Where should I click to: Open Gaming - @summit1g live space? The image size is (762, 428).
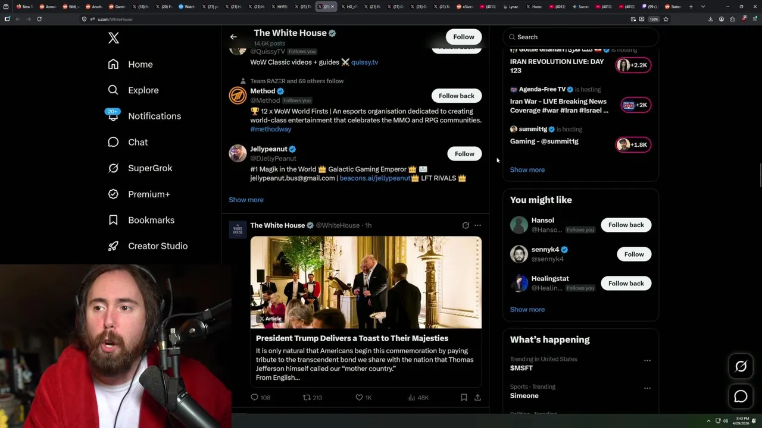coord(544,141)
